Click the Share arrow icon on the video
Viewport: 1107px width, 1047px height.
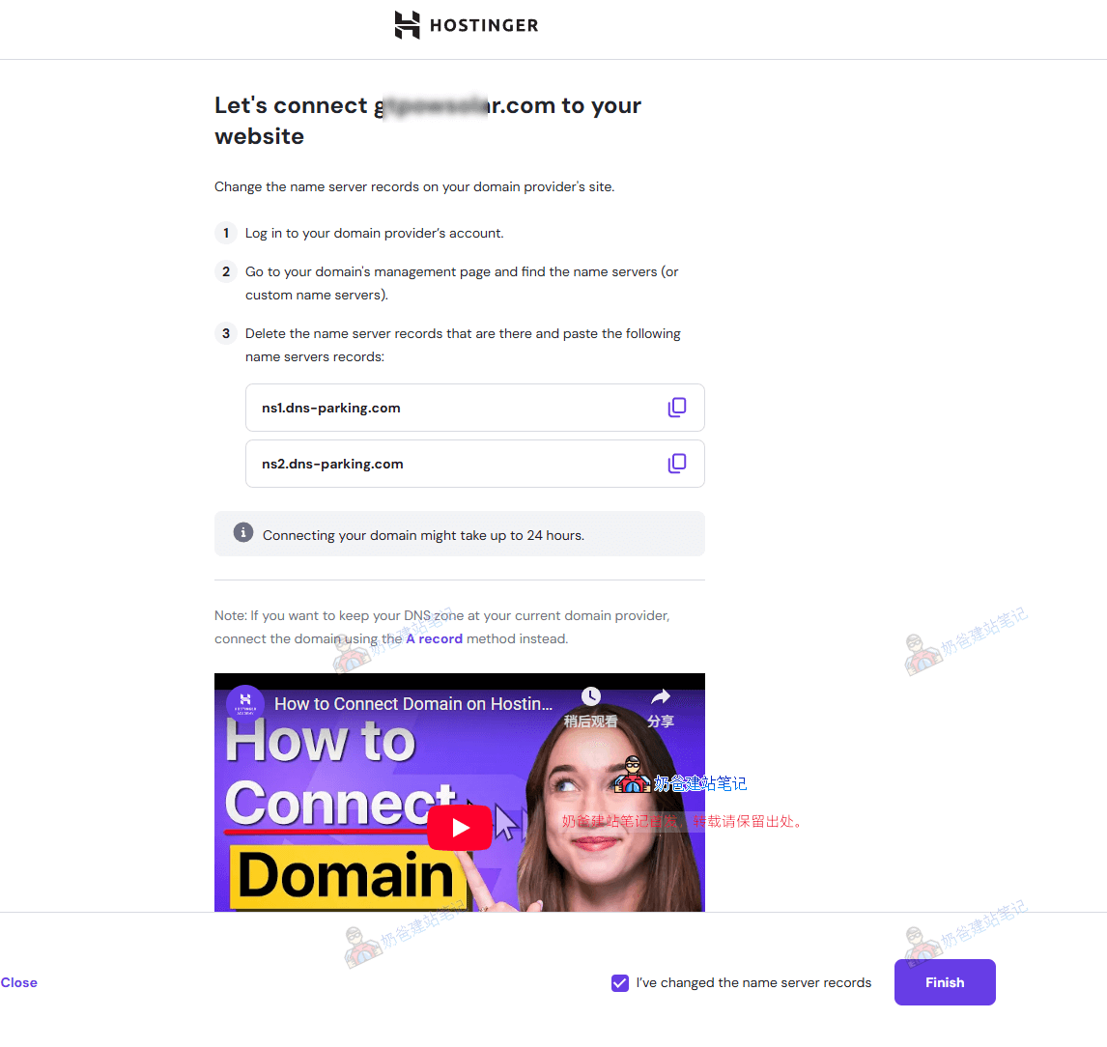click(x=660, y=696)
